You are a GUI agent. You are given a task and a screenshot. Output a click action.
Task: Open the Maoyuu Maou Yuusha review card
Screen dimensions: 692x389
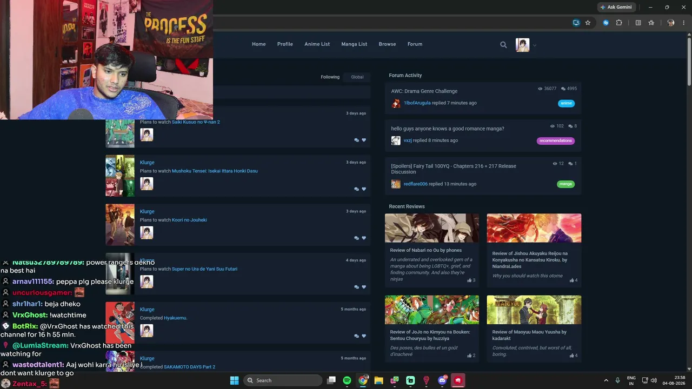[534, 328]
